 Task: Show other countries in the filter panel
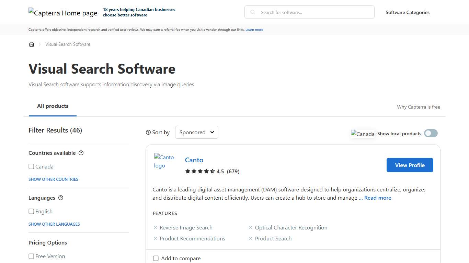pos(53,179)
